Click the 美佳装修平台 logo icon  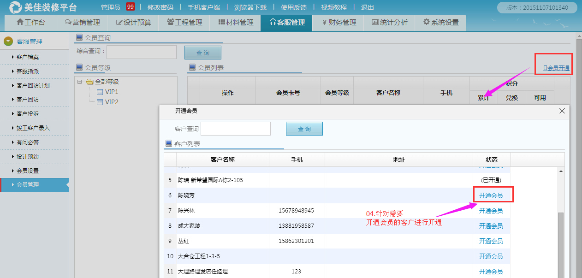(x=15, y=7)
